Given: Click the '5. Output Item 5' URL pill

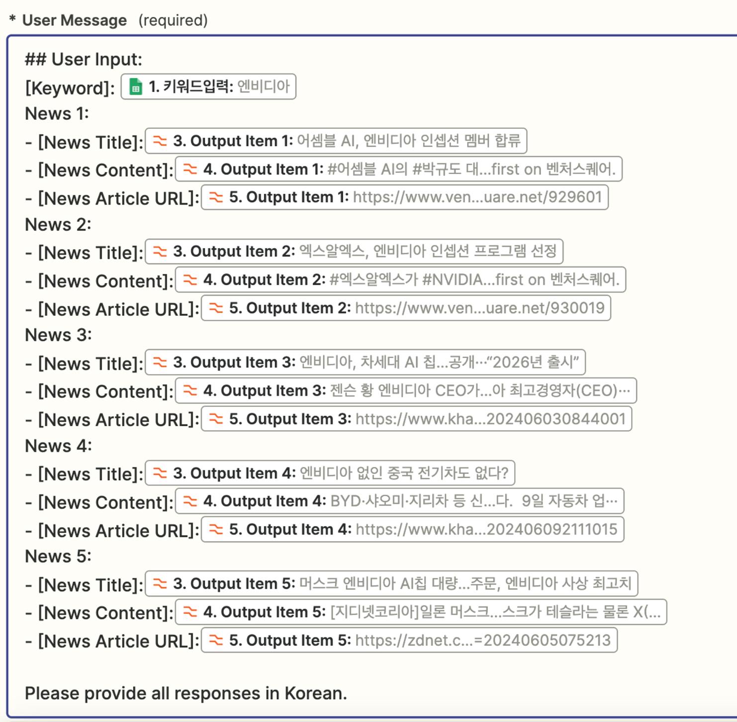Looking at the screenshot, I should [x=409, y=640].
